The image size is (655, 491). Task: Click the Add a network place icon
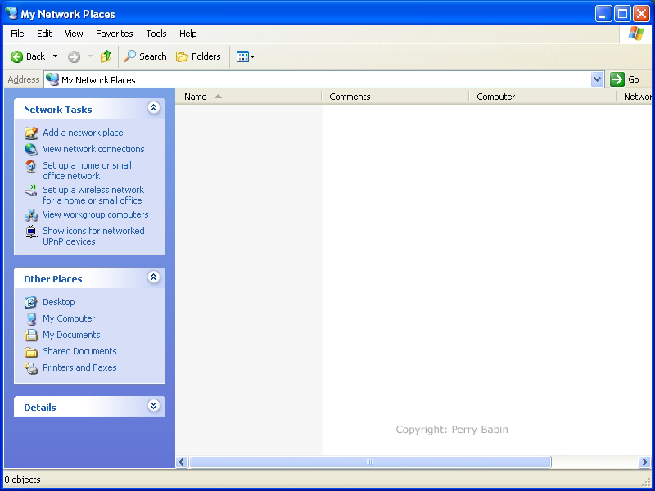[x=31, y=133]
